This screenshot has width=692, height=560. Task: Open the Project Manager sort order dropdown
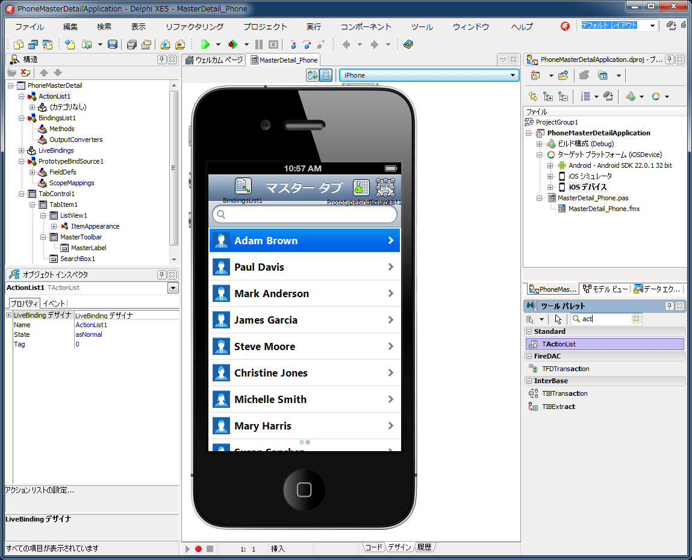click(597, 96)
